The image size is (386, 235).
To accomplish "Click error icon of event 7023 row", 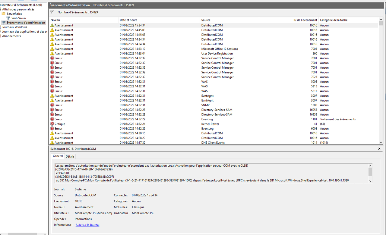I will (52, 77).
